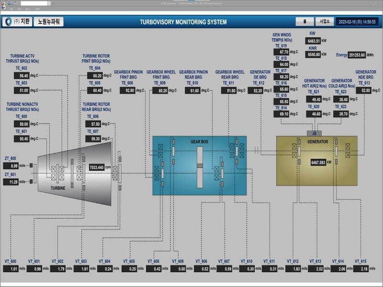Image resolution: width=383 pixels, height=287 pixels.
Task: Select VT_604 vibration value 0.24
Action: pyautogui.click(x=105, y=269)
